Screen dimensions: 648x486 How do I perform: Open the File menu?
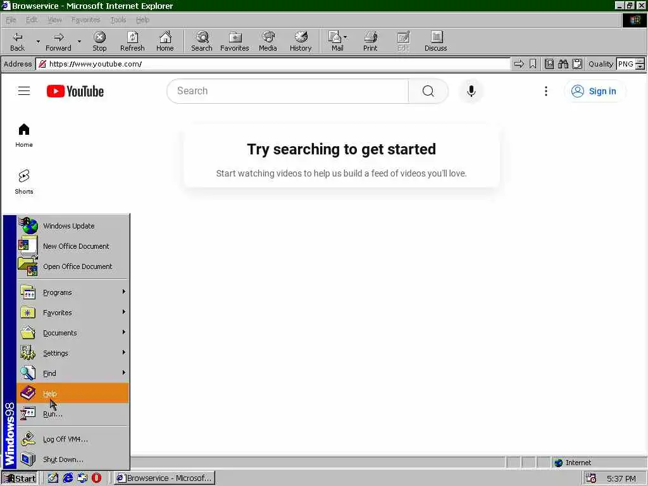11,20
